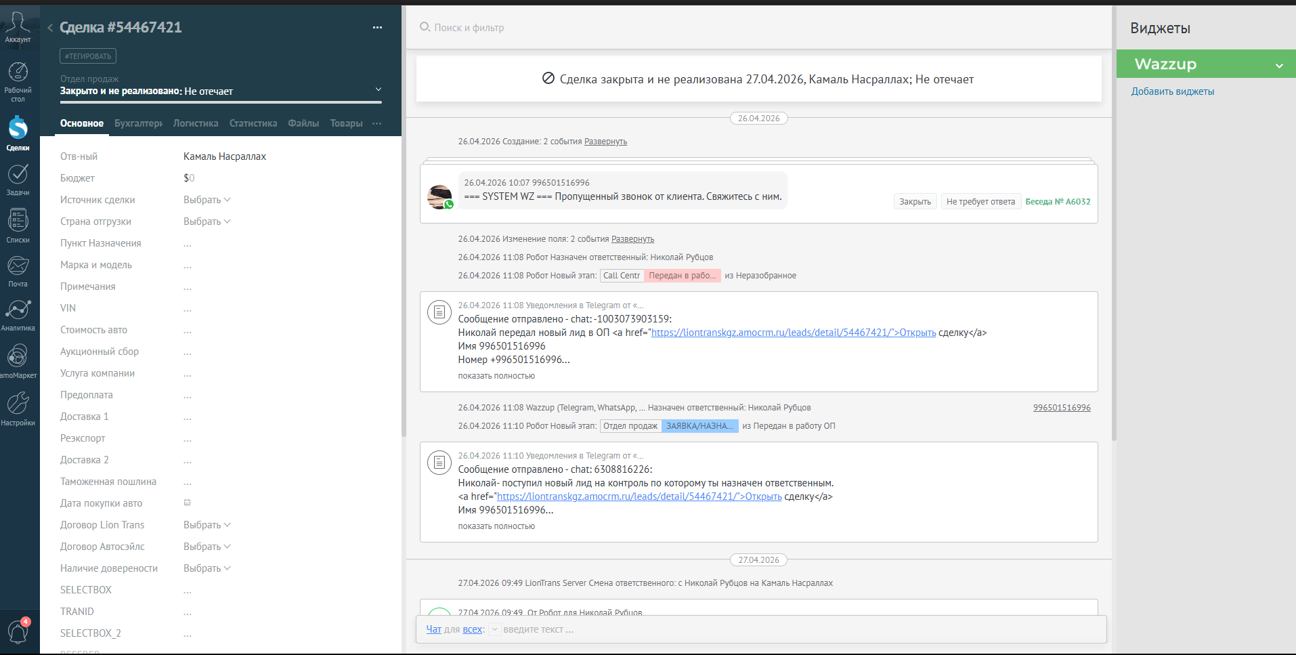Click WhatsApp contact avatar in missed call message

pos(440,196)
